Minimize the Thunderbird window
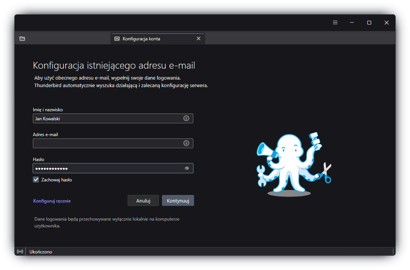The width and height of the screenshot is (410, 270). point(352,22)
